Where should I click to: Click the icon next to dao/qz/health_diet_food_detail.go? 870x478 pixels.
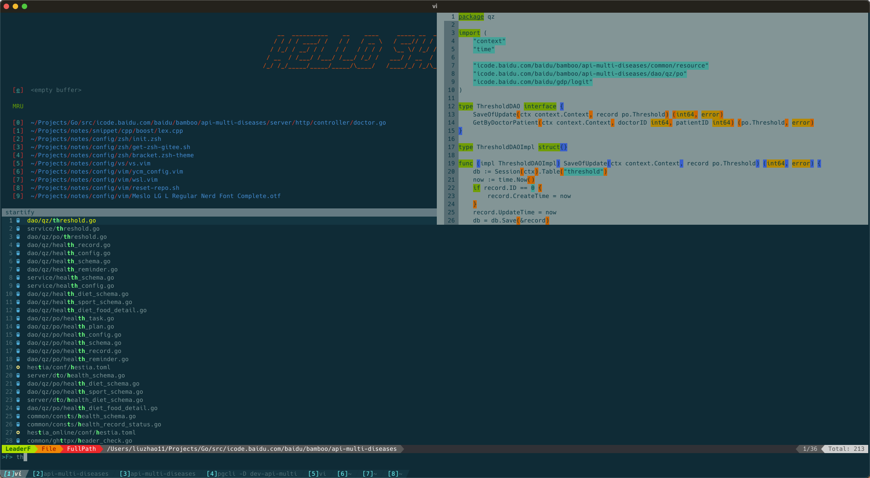click(18, 310)
